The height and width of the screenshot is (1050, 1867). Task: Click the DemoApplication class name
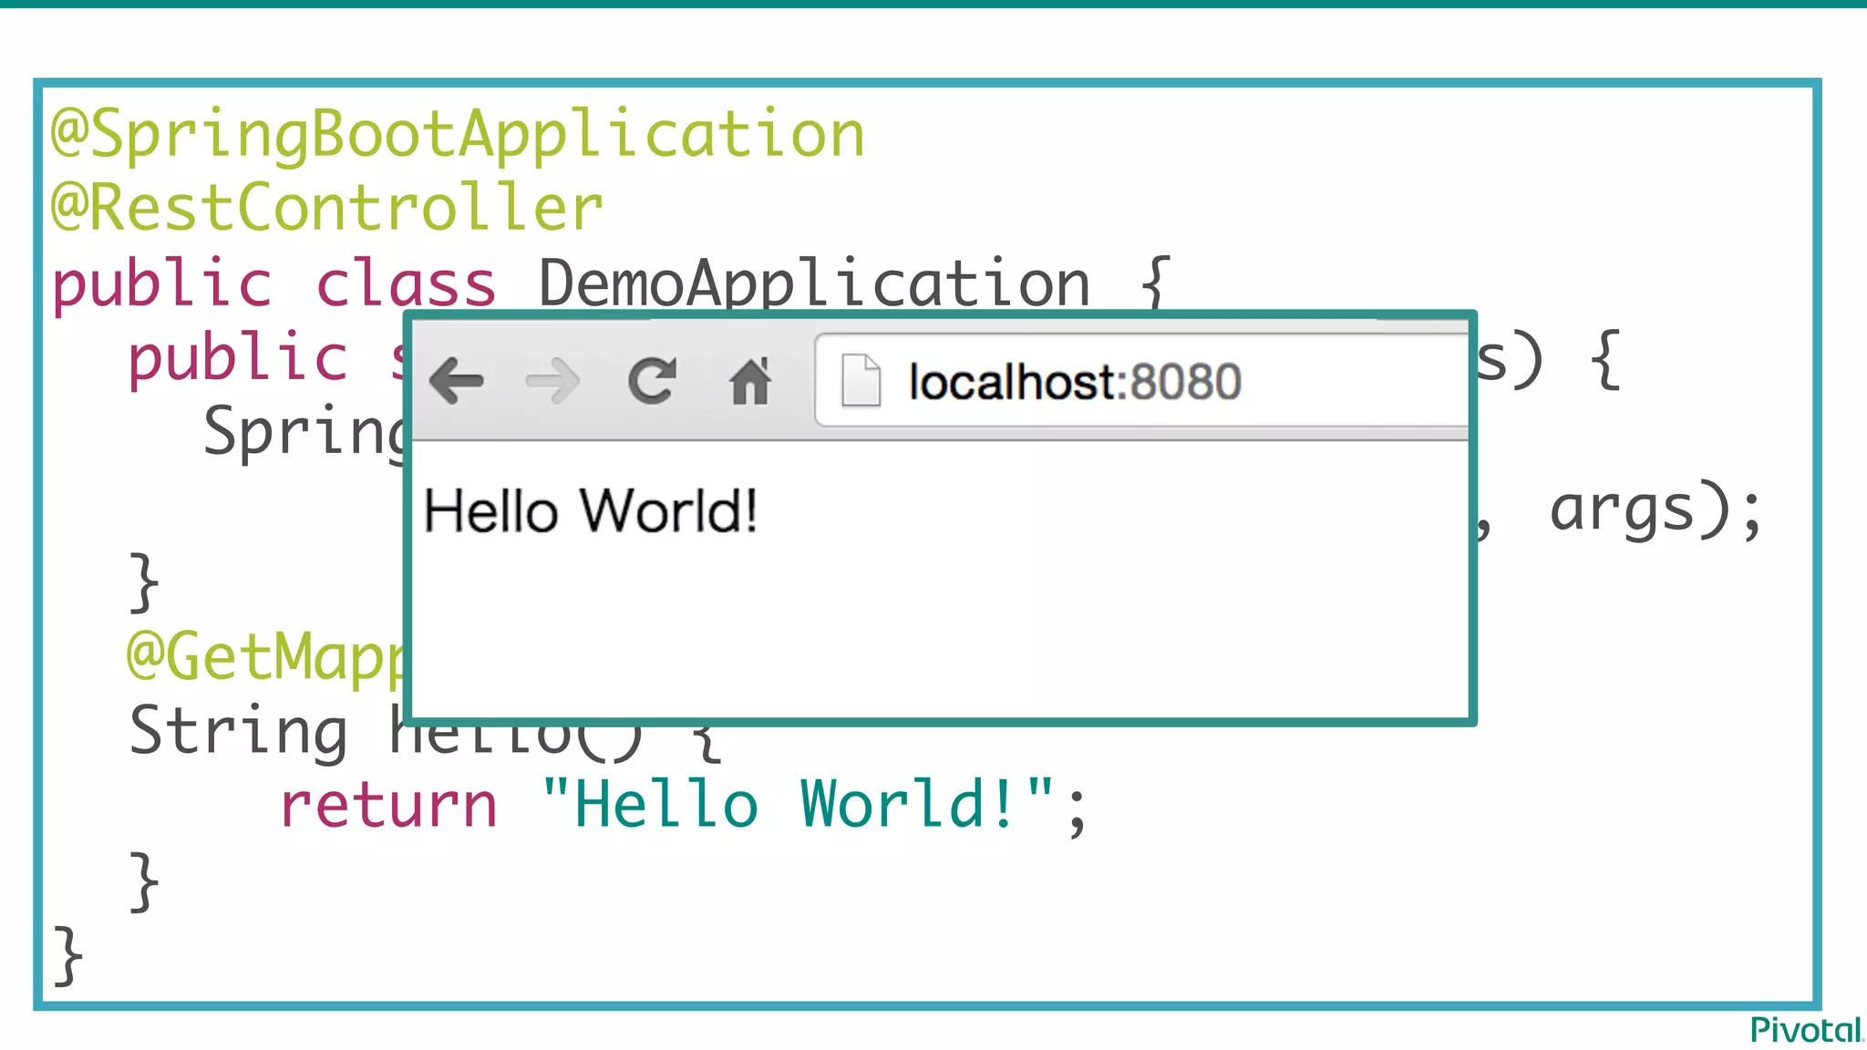pos(814,283)
